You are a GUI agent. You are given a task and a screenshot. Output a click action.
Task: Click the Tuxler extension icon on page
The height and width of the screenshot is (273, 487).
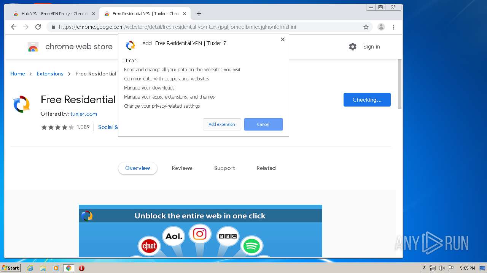(22, 104)
